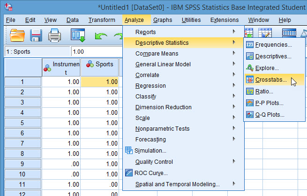Expand the Classify submenu arrow
This screenshot has width=307, height=196.
click(234, 96)
